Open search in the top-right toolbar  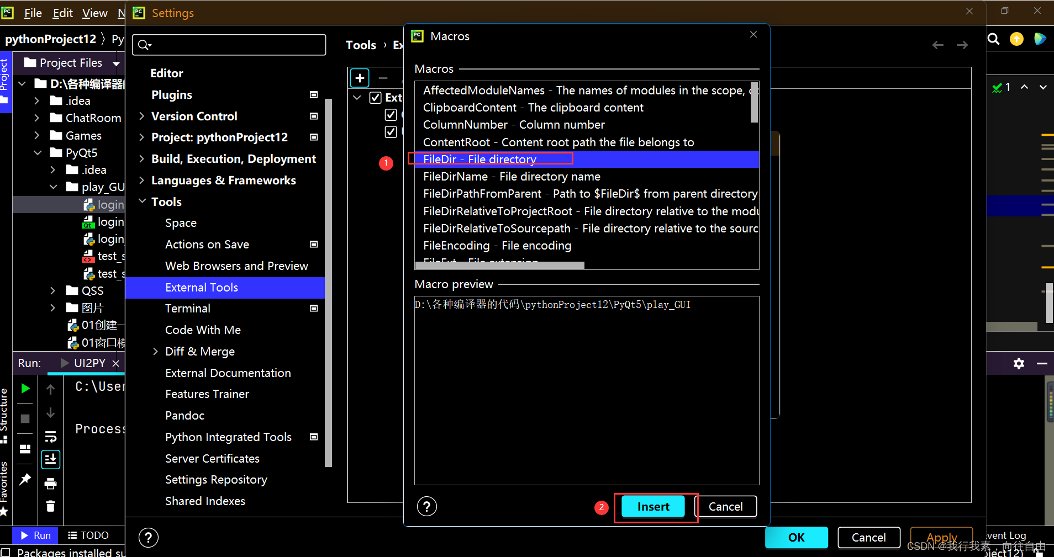[x=993, y=39]
